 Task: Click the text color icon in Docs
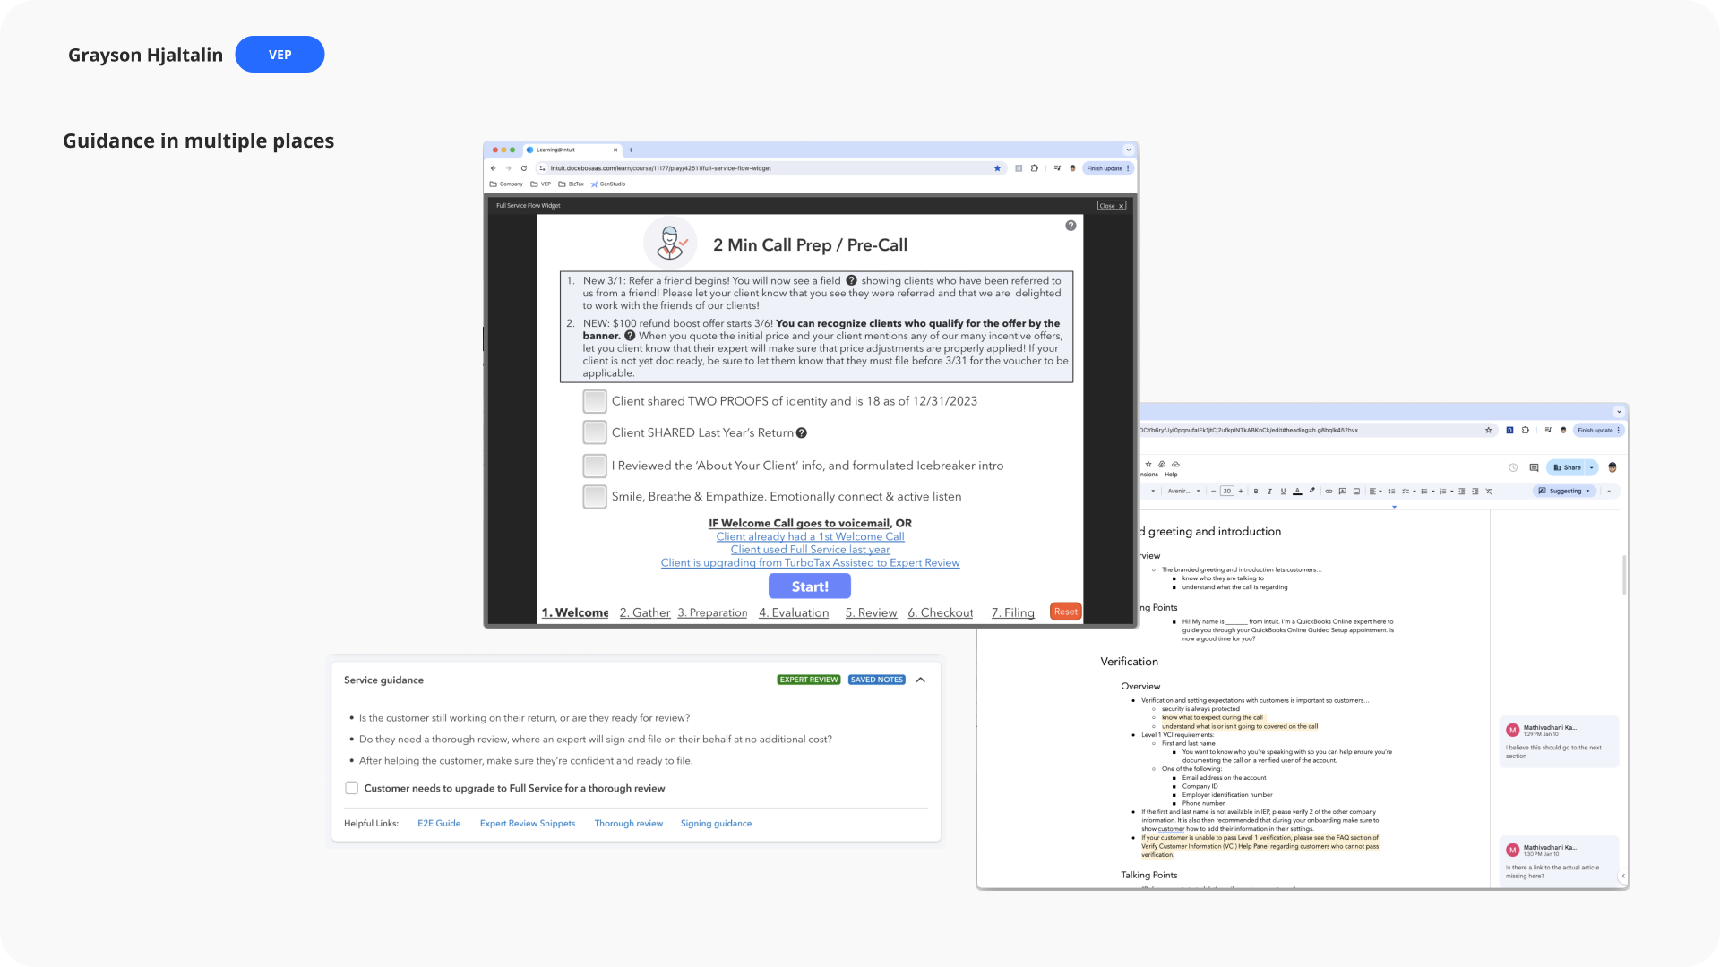tap(1297, 492)
